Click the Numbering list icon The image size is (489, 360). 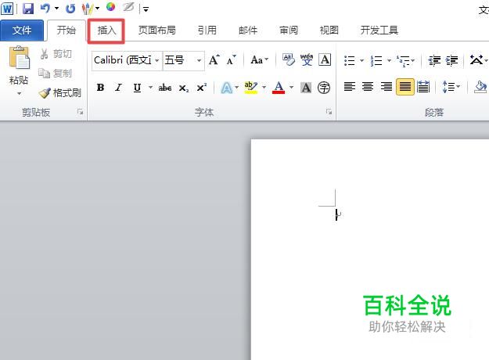pyautogui.click(x=376, y=60)
